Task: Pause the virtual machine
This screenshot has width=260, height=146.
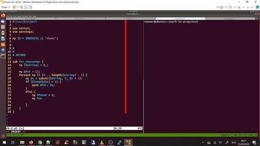Action: tap(14, 7)
